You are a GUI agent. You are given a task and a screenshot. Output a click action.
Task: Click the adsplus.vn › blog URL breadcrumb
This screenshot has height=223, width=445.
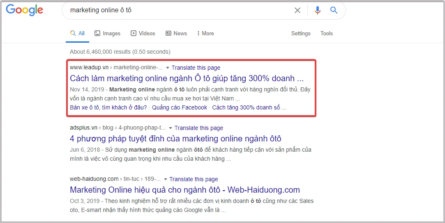coord(118,128)
